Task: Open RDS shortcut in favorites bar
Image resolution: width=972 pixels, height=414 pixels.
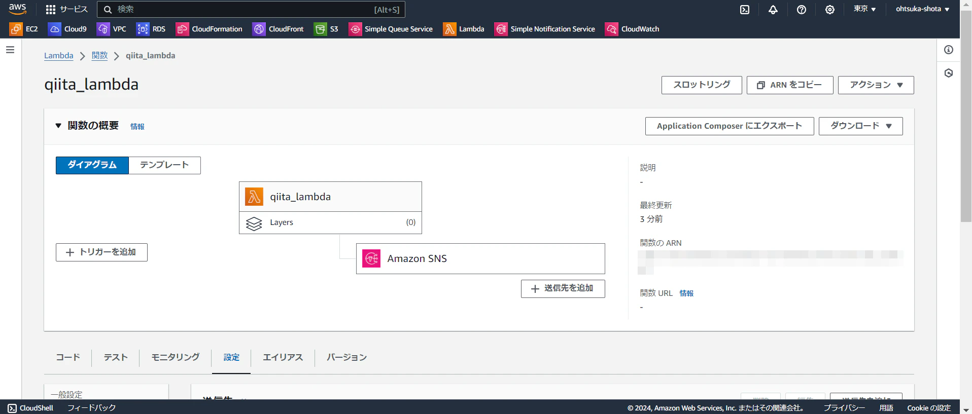Action: 151,29
